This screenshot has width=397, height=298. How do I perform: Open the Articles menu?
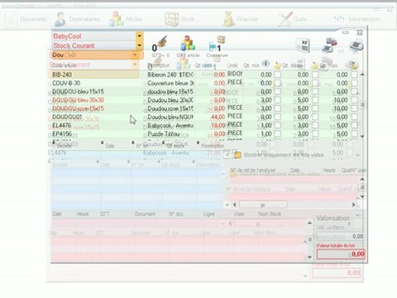pos(126,19)
